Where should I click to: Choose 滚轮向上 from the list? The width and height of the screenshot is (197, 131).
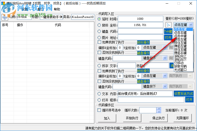[183, 56]
